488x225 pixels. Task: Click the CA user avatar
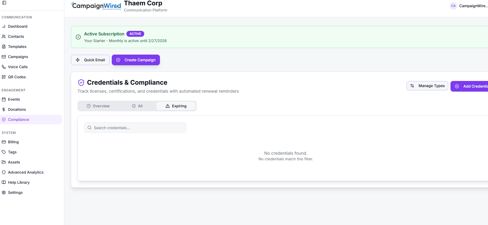pyautogui.click(x=453, y=6)
